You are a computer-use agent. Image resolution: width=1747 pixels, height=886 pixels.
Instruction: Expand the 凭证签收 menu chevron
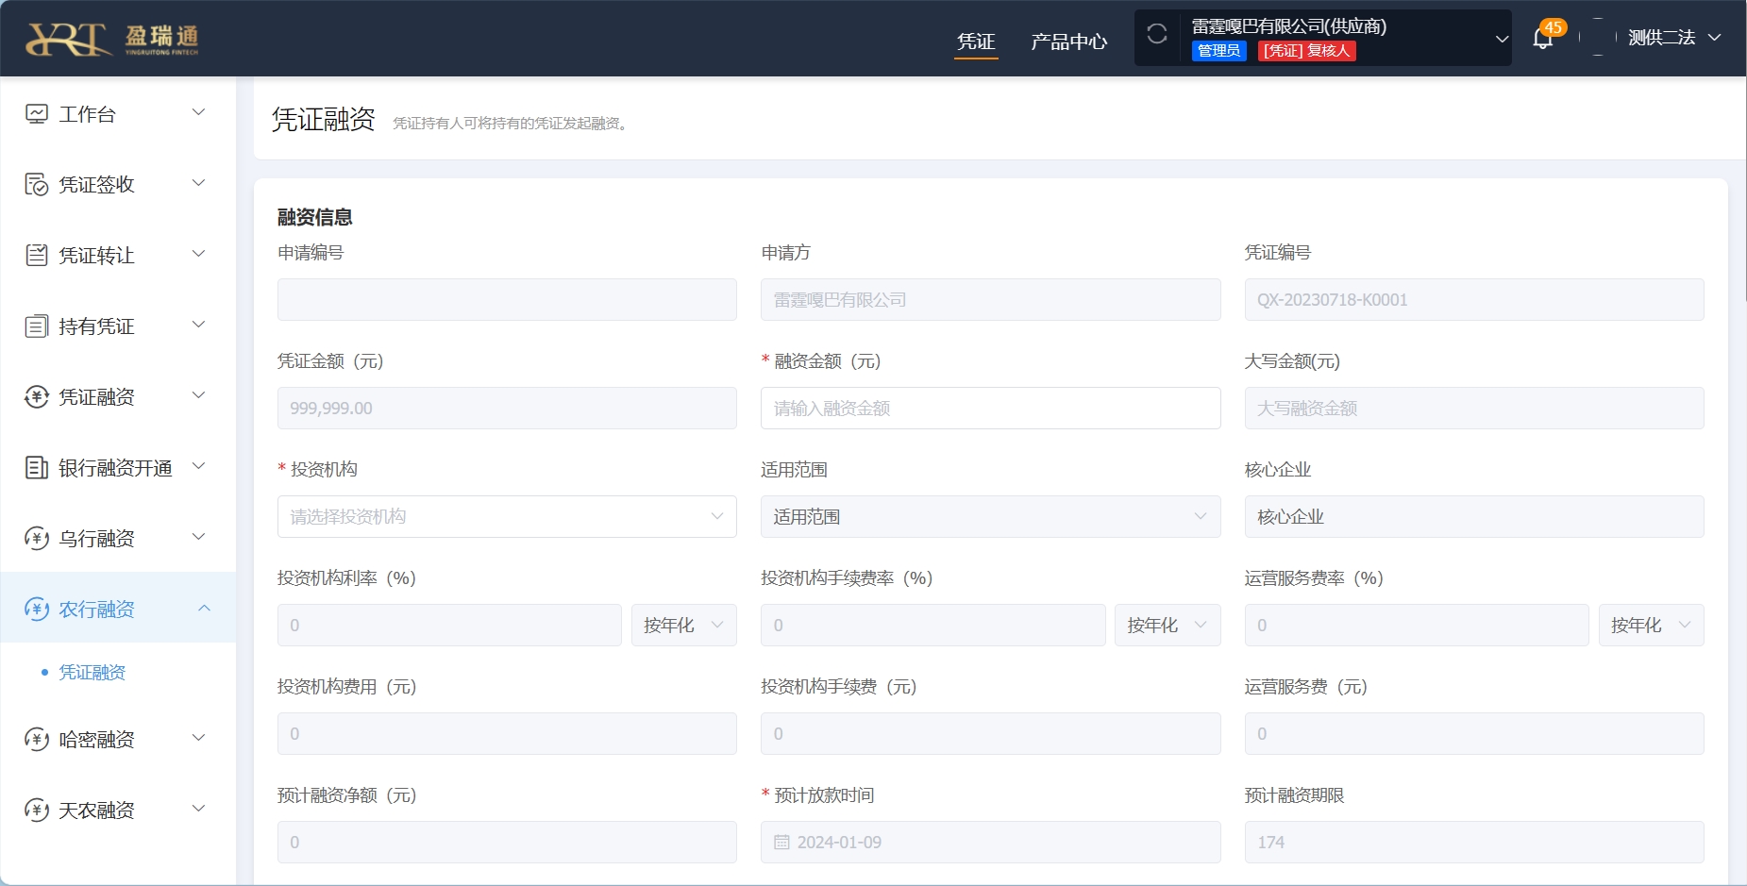pos(199,183)
